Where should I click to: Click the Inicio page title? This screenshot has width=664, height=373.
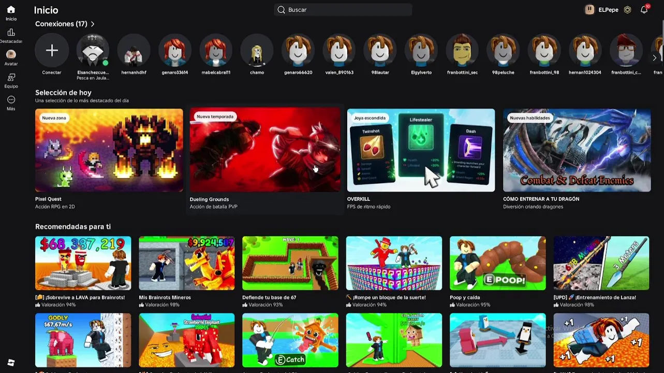point(46,10)
